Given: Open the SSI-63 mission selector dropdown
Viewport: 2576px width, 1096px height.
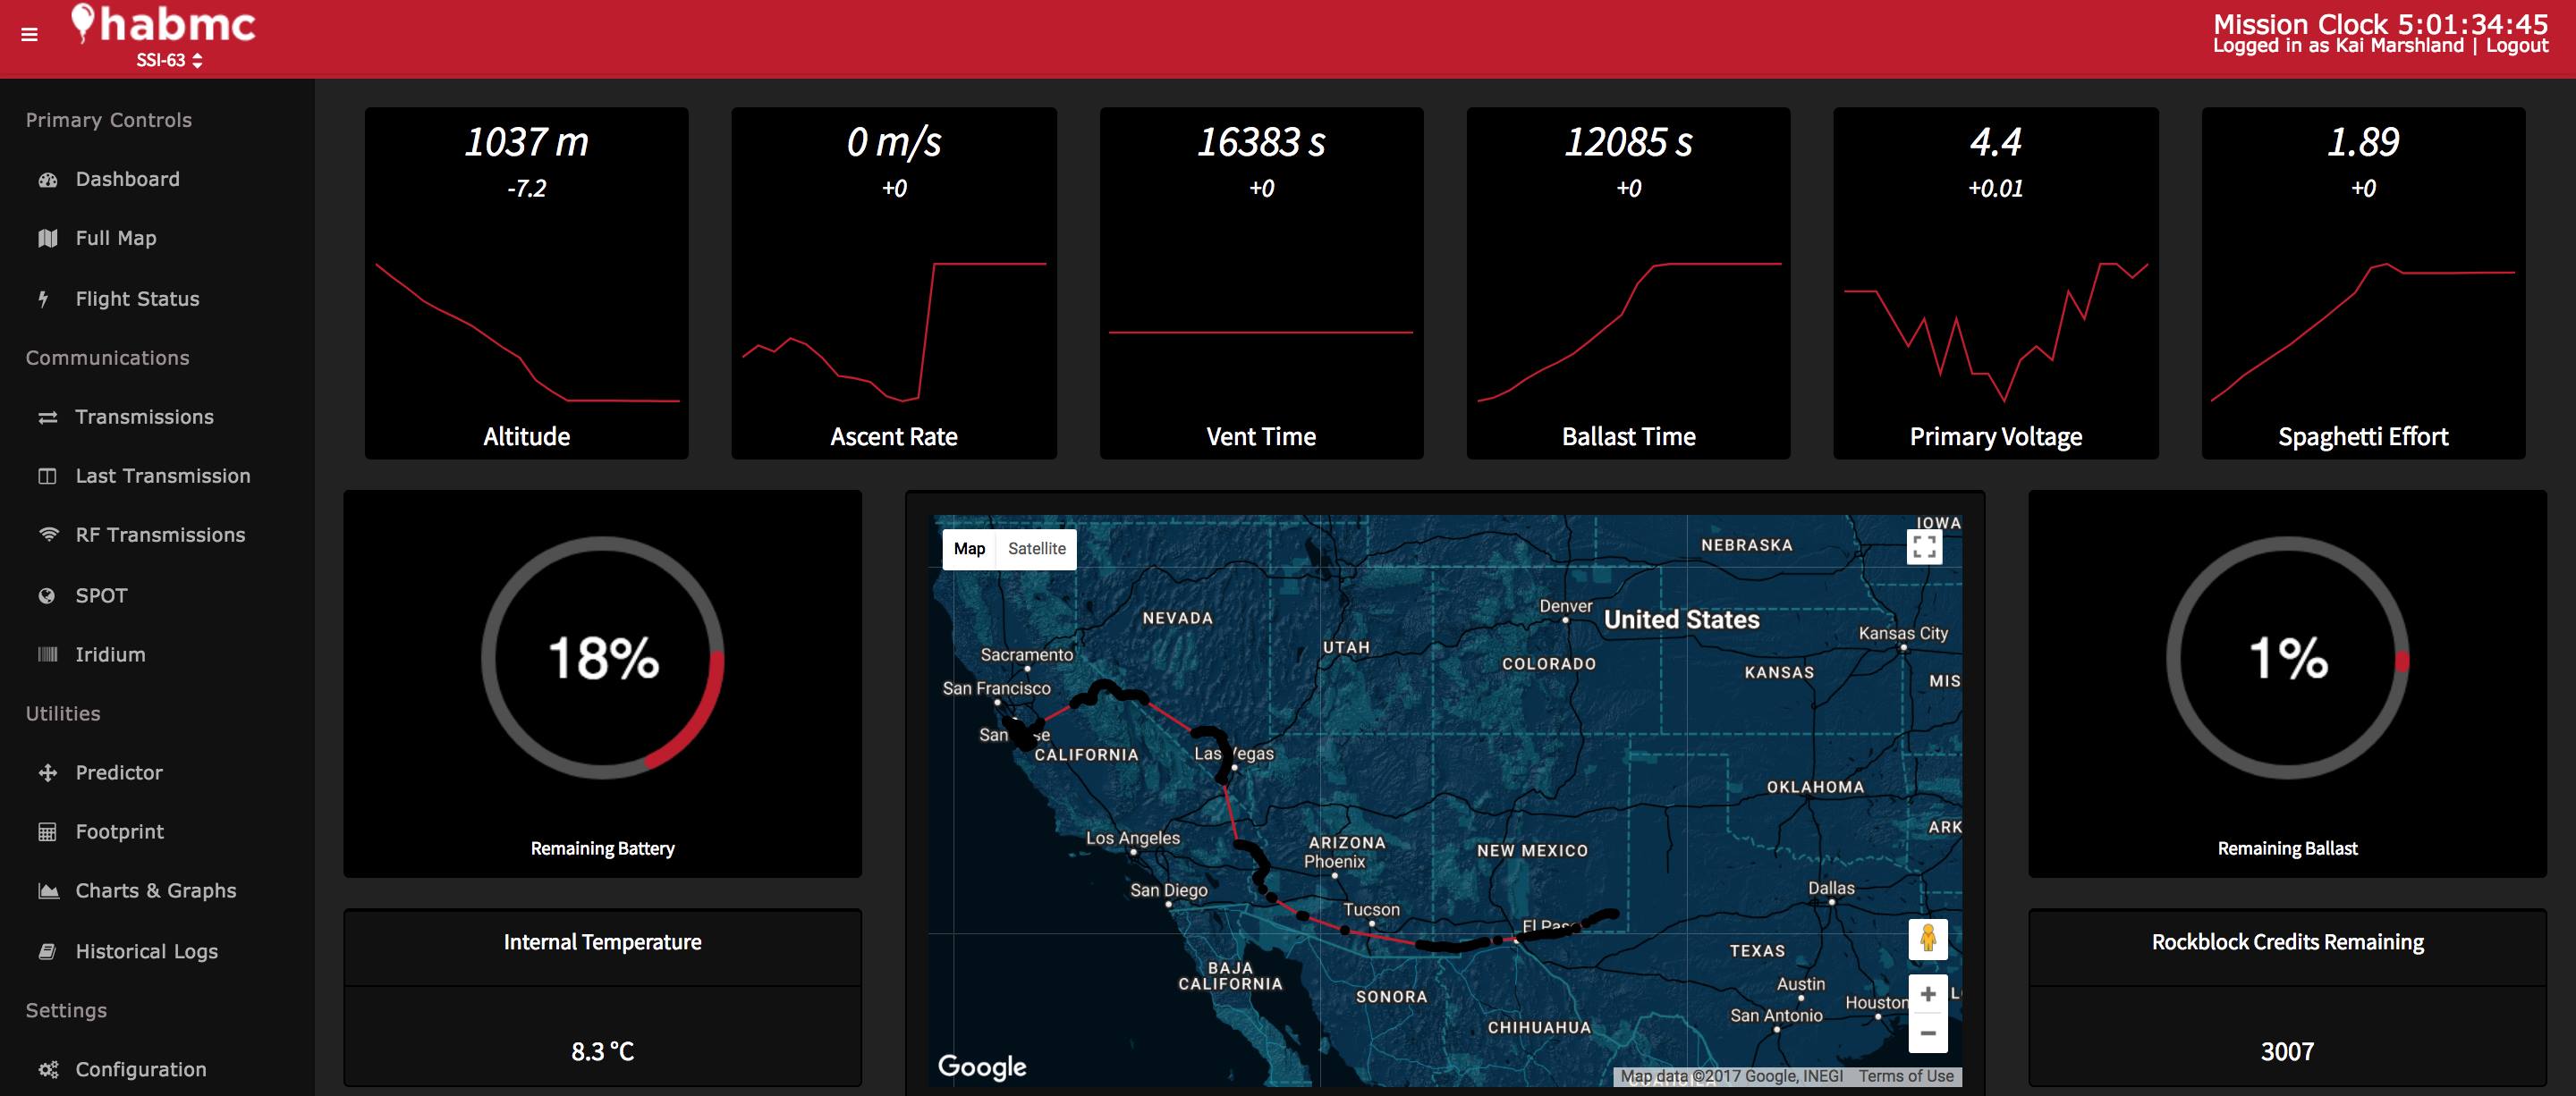Looking at the screenshot, I should coord(169,60).
